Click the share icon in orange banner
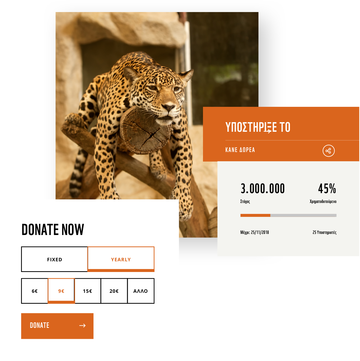 point(329,151)
